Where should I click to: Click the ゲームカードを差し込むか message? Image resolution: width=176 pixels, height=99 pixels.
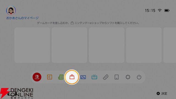click(x=88, y=23)
